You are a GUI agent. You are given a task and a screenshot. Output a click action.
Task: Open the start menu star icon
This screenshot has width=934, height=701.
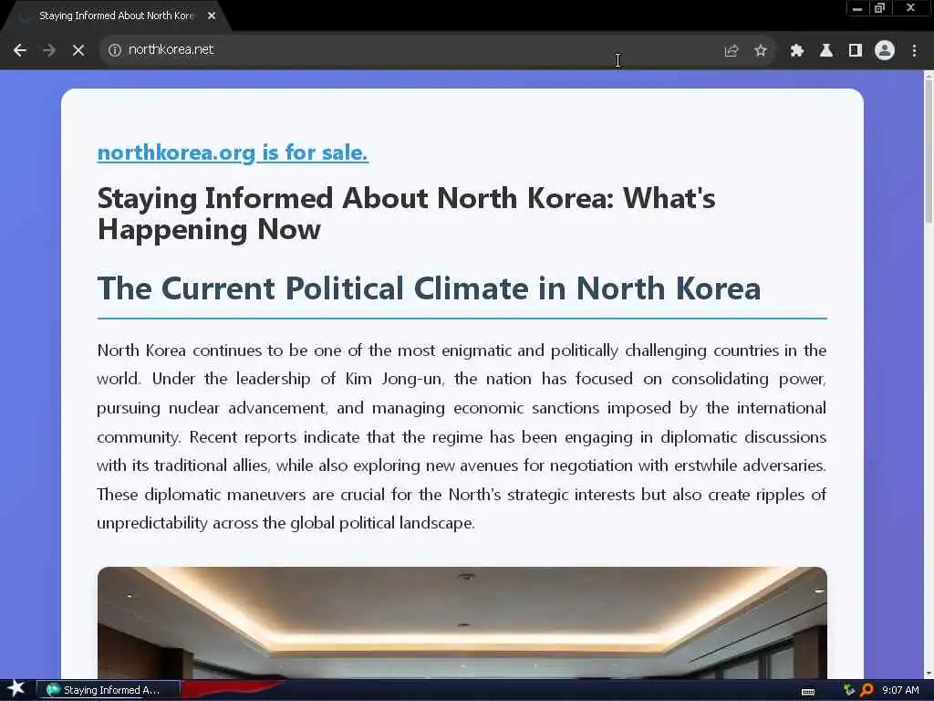pos(16,689)
